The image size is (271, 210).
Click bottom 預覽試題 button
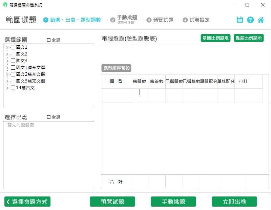point(112,202)
